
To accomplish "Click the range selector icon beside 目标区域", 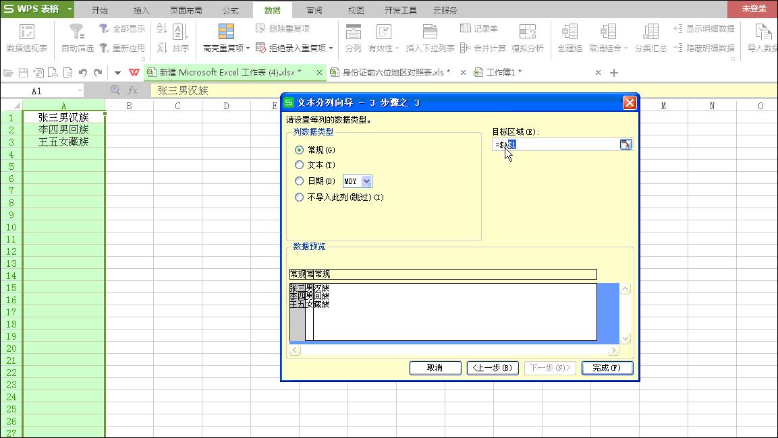I will click(x=626, y=144).
